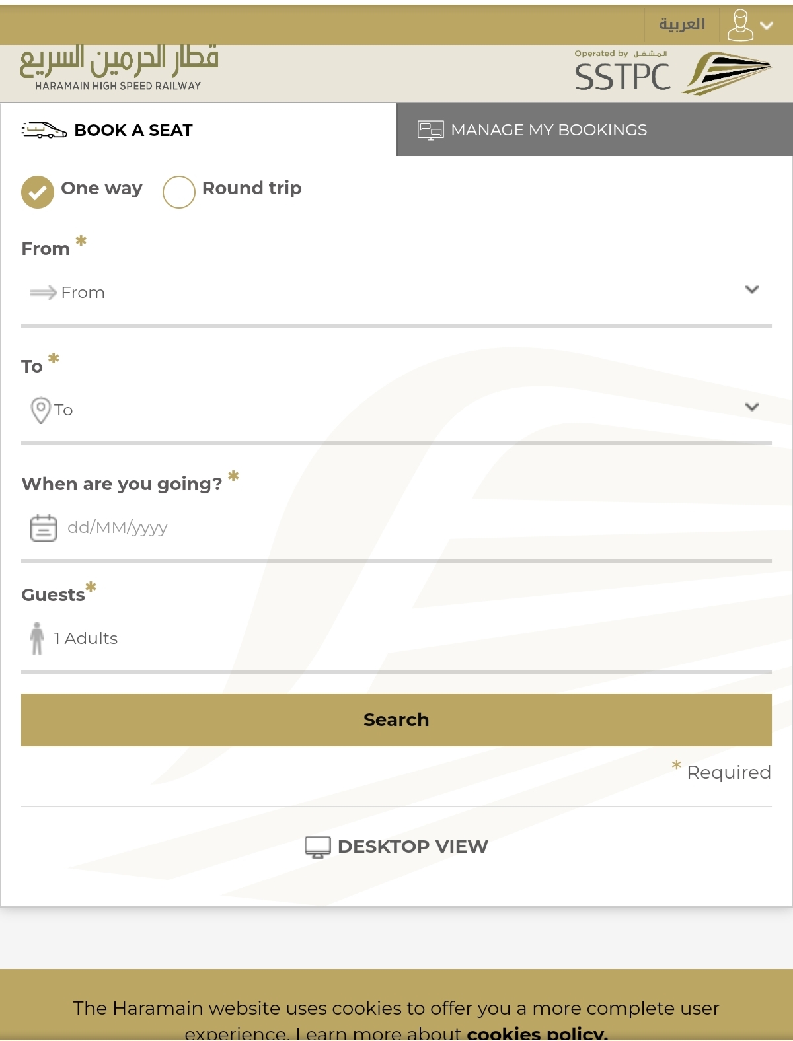Screen dimensions: 793x1041
Task: Click the arrow icon in From field
Action: pos(44,293)
